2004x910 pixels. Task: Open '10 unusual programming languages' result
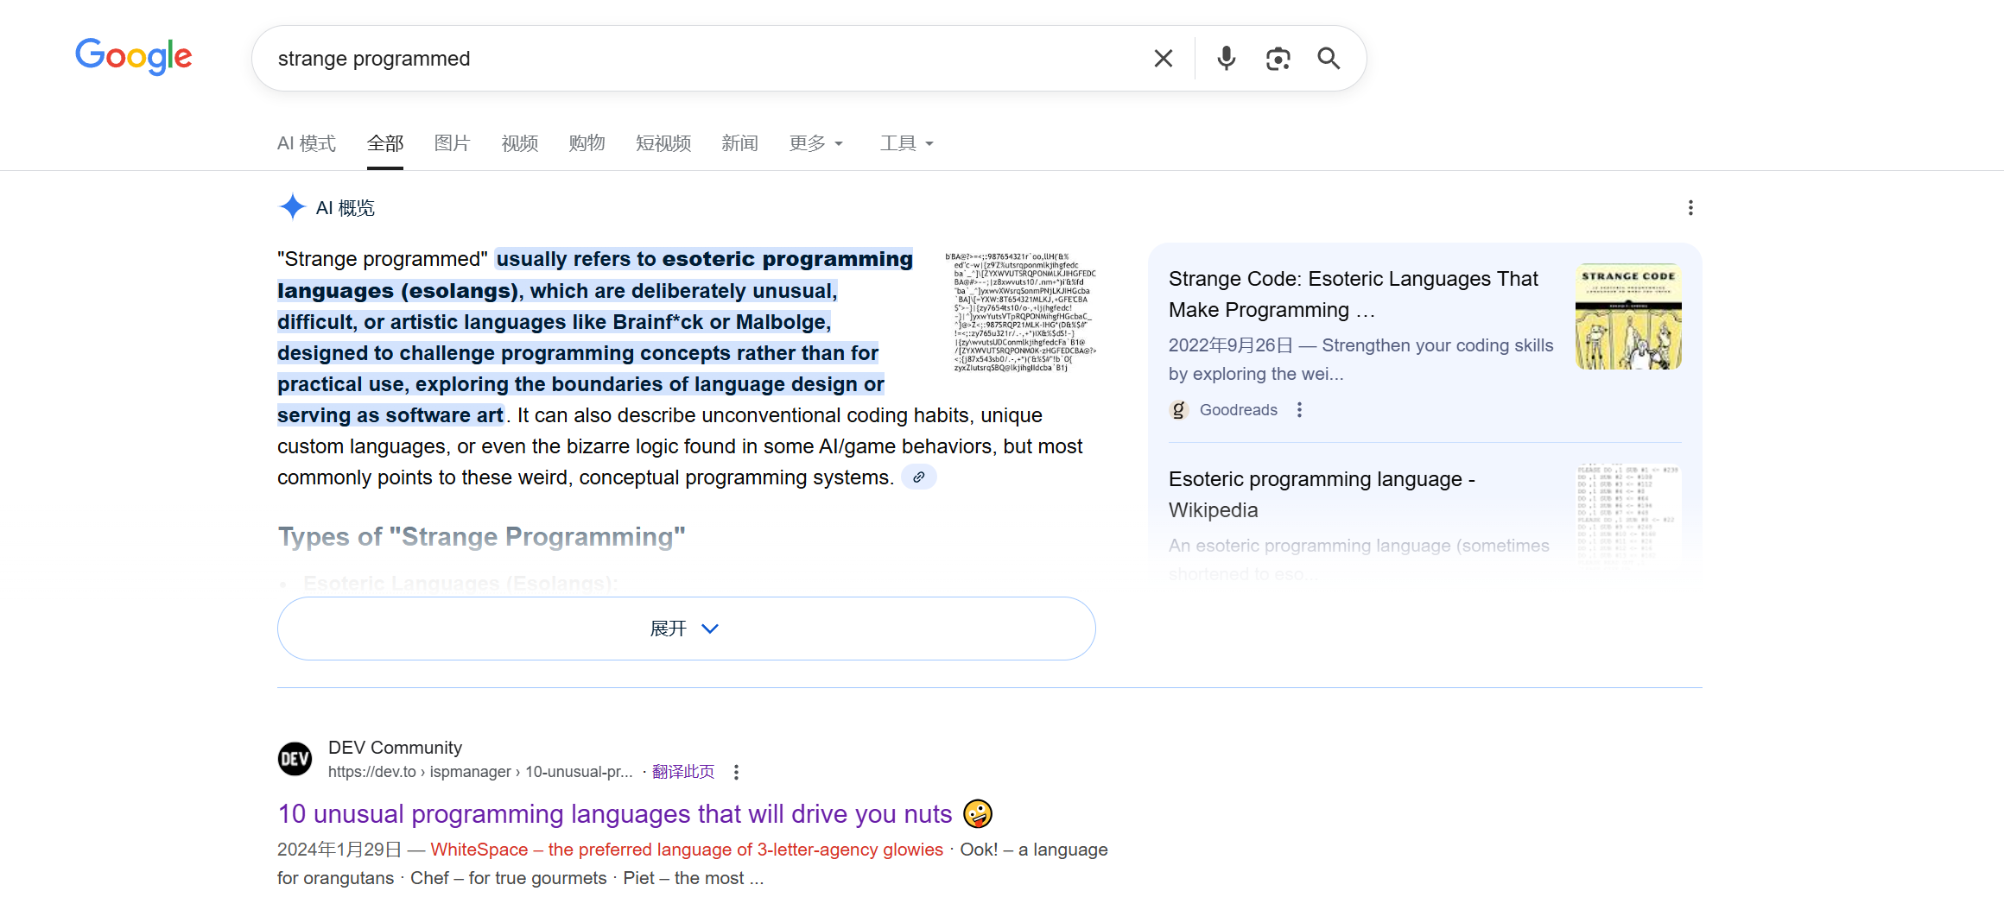(614, 814)
